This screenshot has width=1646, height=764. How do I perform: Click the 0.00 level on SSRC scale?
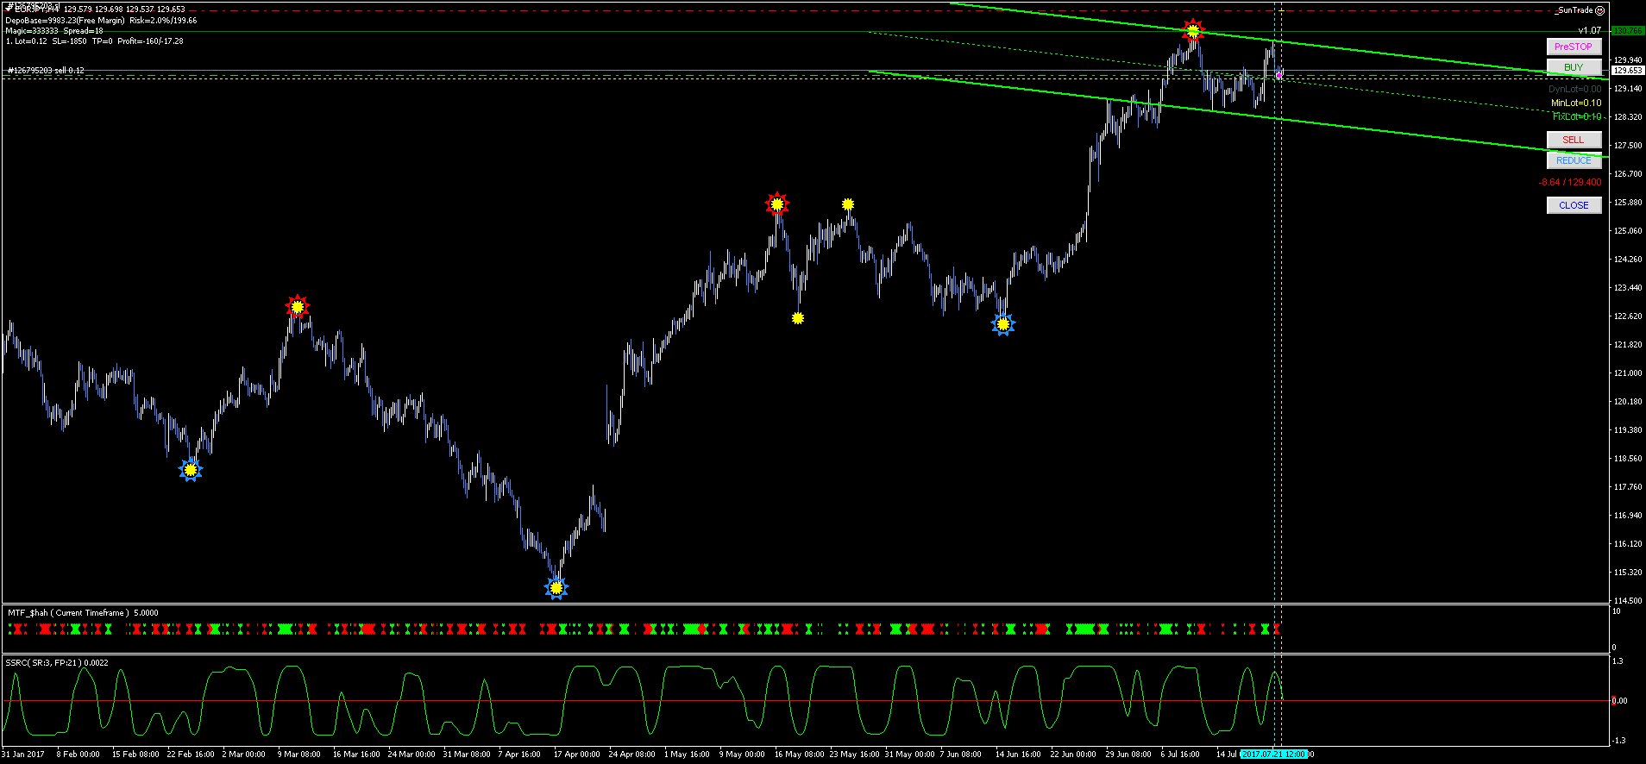click(1620, 701)
